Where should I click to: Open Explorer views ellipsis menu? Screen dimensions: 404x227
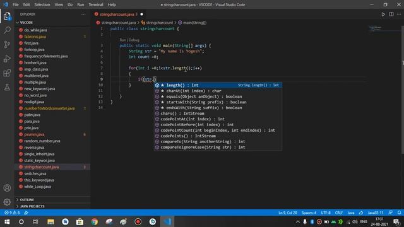pyautogui.click(x=83, y=15)
